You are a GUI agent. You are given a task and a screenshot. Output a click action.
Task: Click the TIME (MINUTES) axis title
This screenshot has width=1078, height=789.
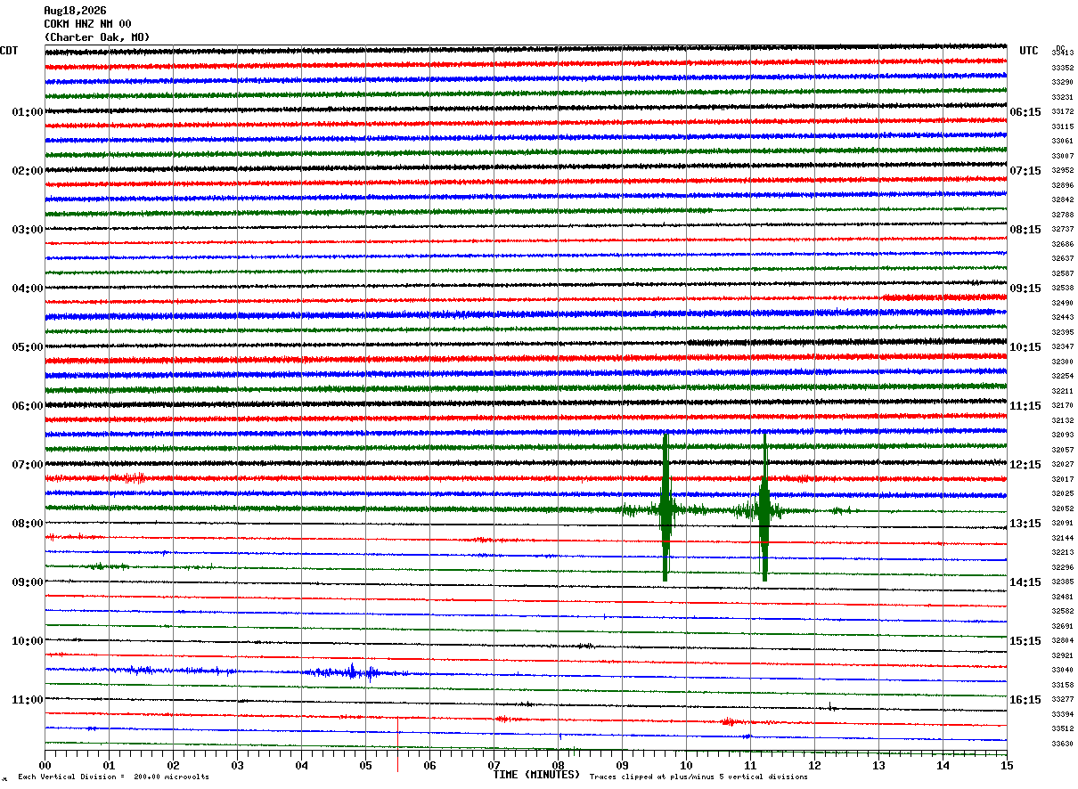coord(536,775)
